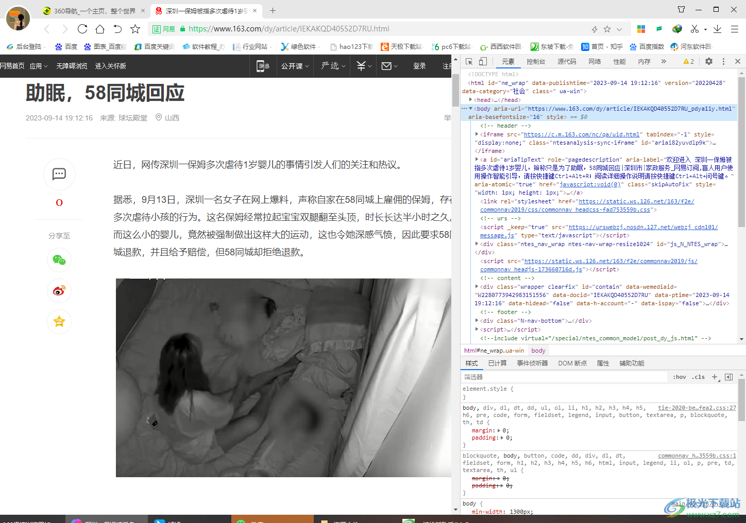
Task: Open the mail envelope dropdown in nav
Action: point(389,66)
